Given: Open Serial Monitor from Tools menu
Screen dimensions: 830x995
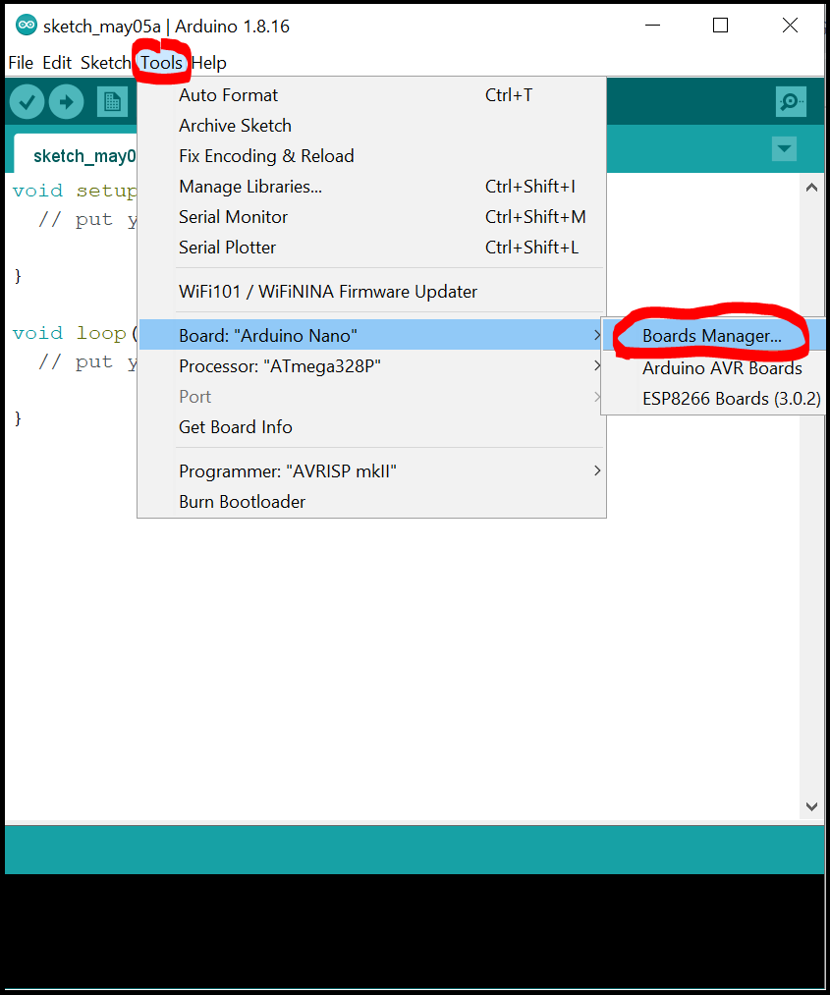Looking at the screenshot, I should click(371, 217).
